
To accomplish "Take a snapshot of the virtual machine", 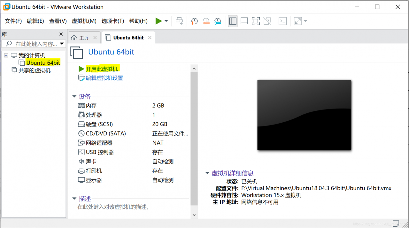I will (194, 21).
